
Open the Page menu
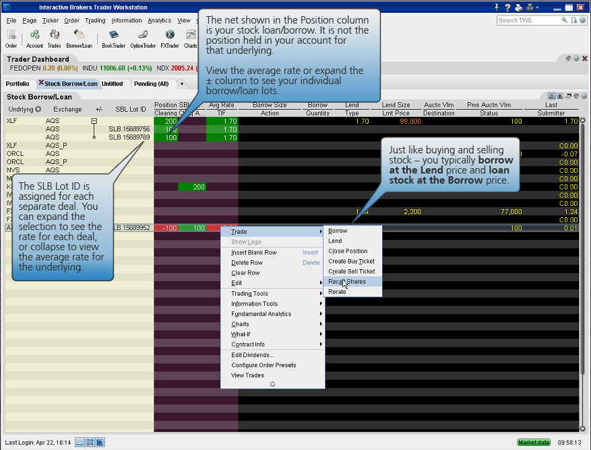(30, 20)
